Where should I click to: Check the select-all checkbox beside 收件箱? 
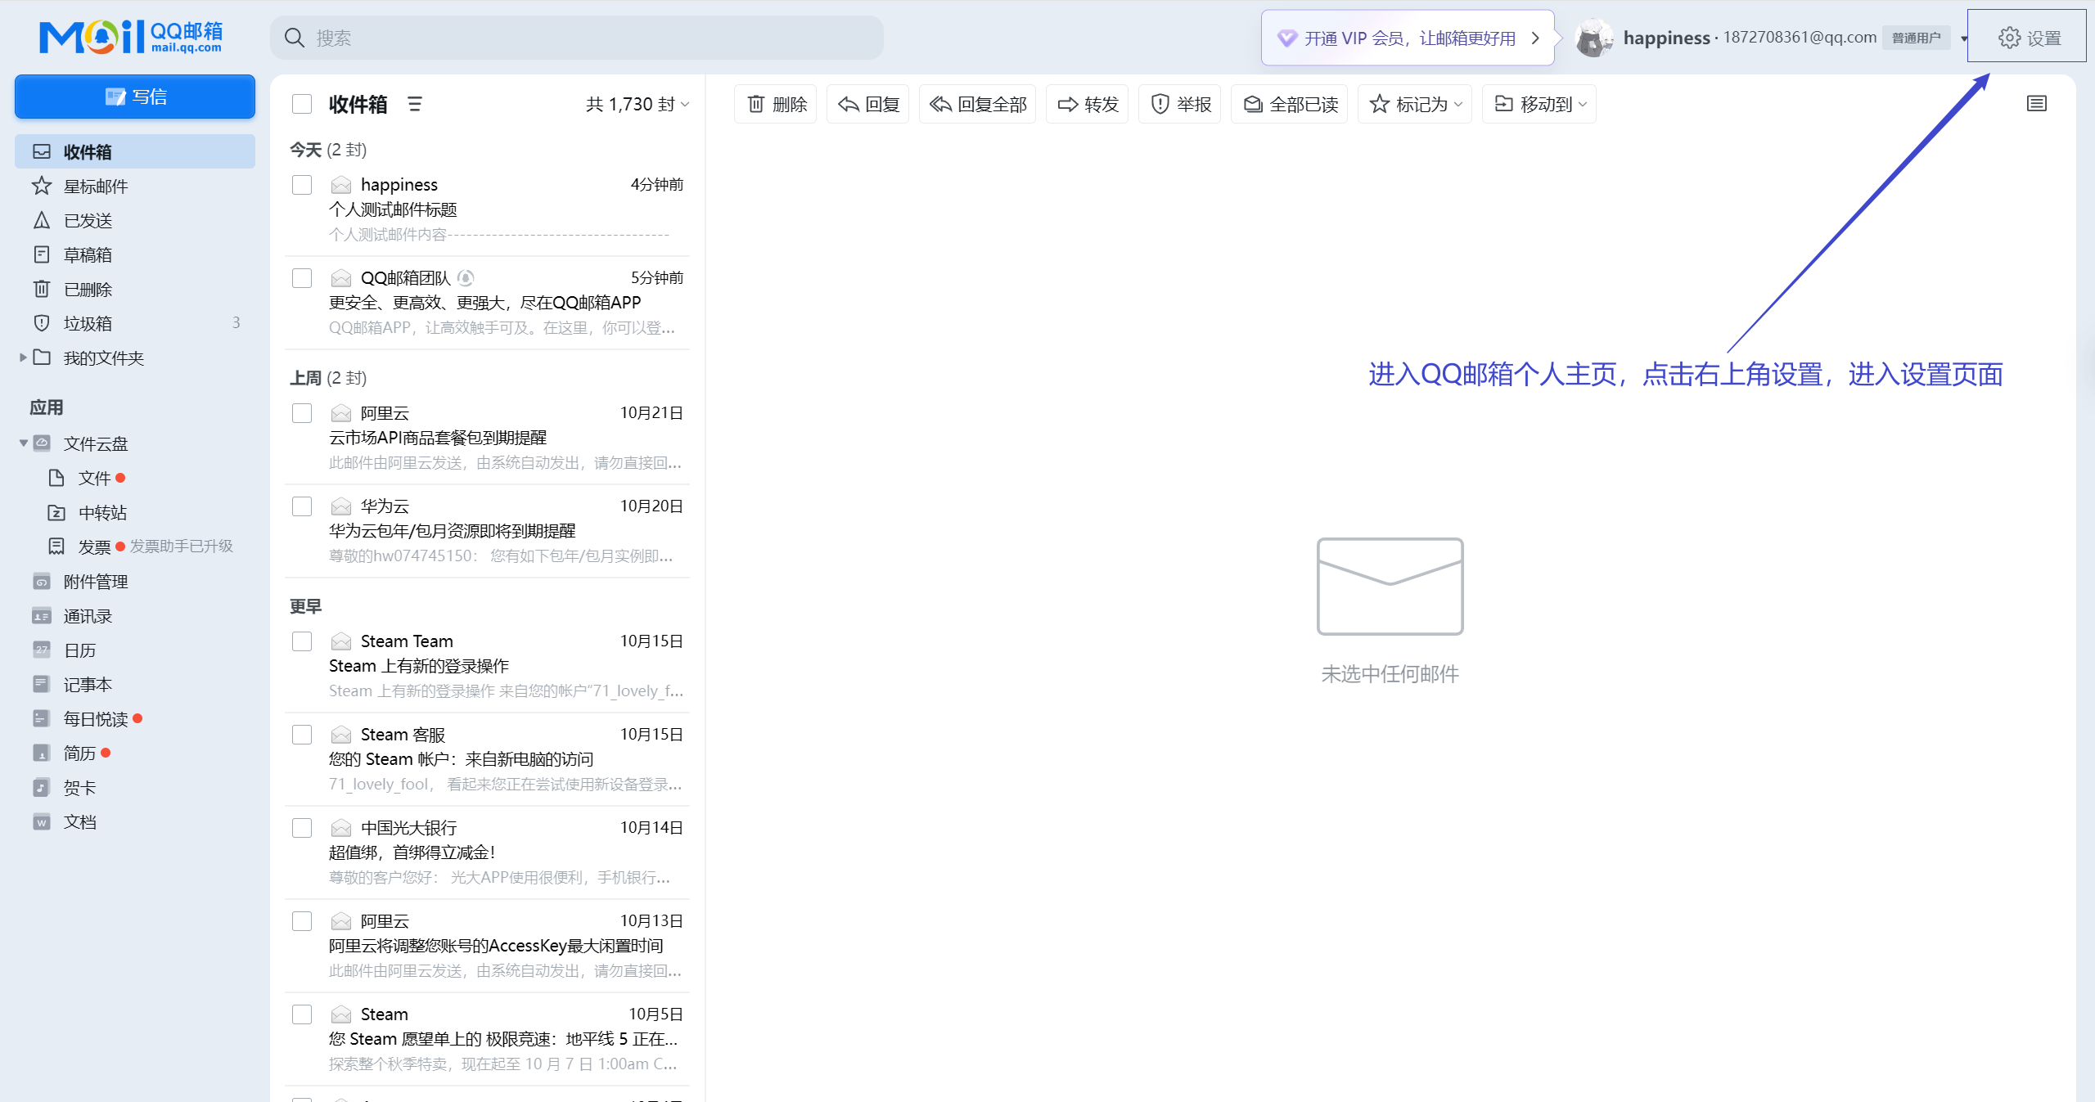302,104
